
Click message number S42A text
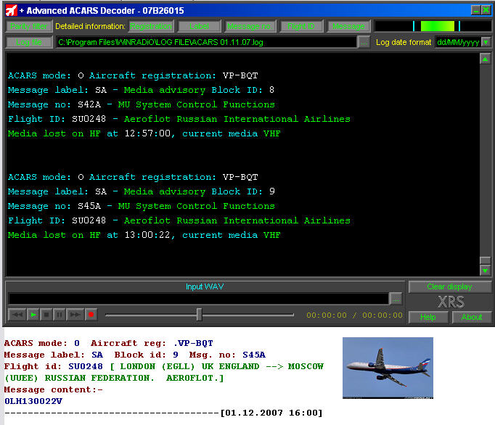89,104
